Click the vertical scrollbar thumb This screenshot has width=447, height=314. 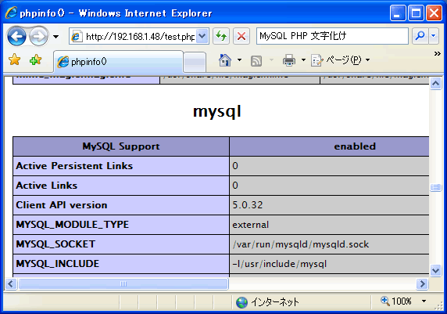[435, 187]
